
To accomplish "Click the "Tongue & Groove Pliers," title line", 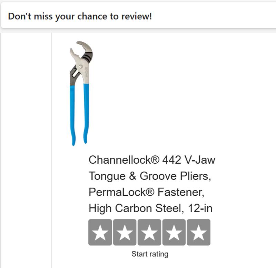I will click(x=150, y=176).
